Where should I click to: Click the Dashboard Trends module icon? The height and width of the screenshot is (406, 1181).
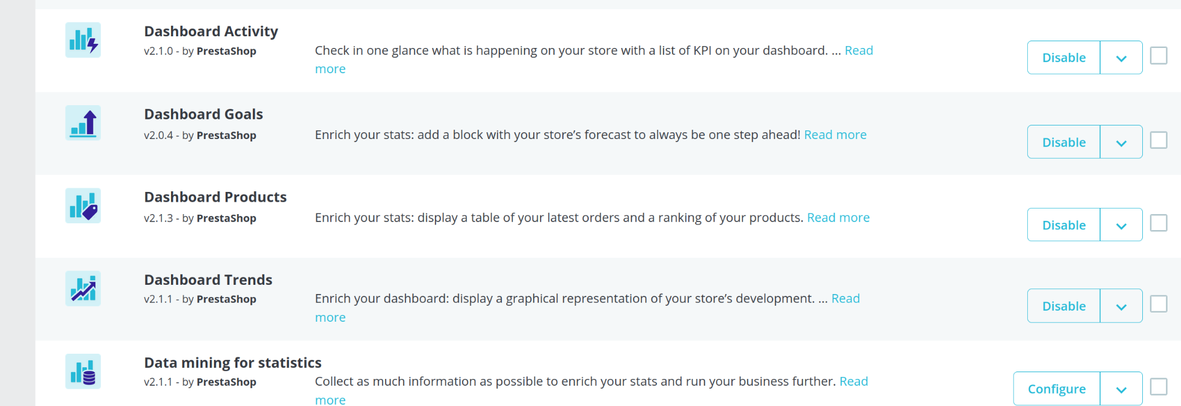pyautogui.click(x=83, y=289)
